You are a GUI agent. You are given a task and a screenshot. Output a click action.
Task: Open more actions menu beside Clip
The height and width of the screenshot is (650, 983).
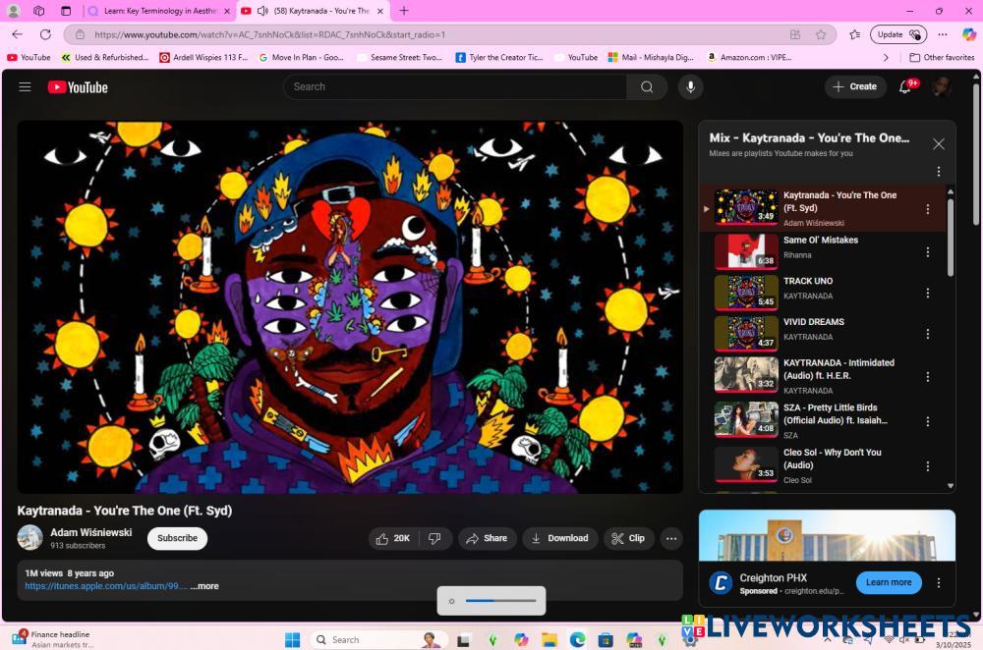click(671, 538)
